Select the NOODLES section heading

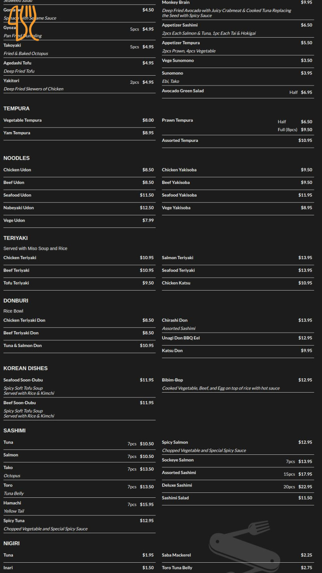(x=17, y=158)
